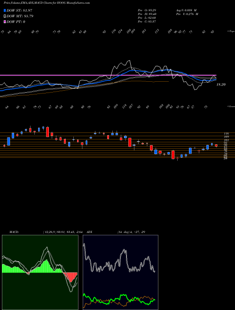Click the 'Pre L: 82.60' value
This screenshot has height=310, width=235.
[147, 18]
